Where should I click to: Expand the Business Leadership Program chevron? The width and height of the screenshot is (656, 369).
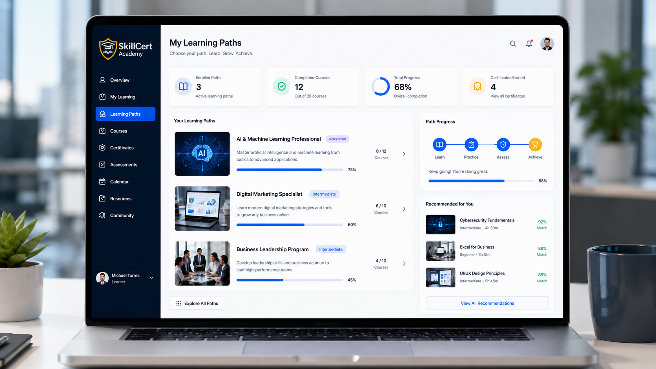[x=404, y=264]
